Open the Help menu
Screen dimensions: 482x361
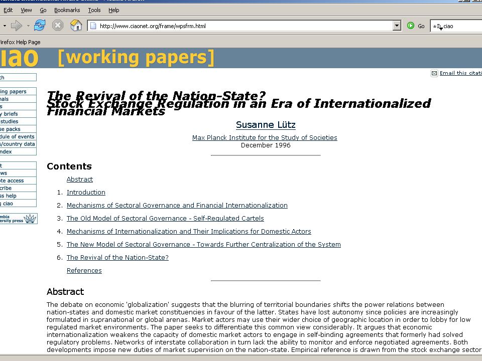114,10
